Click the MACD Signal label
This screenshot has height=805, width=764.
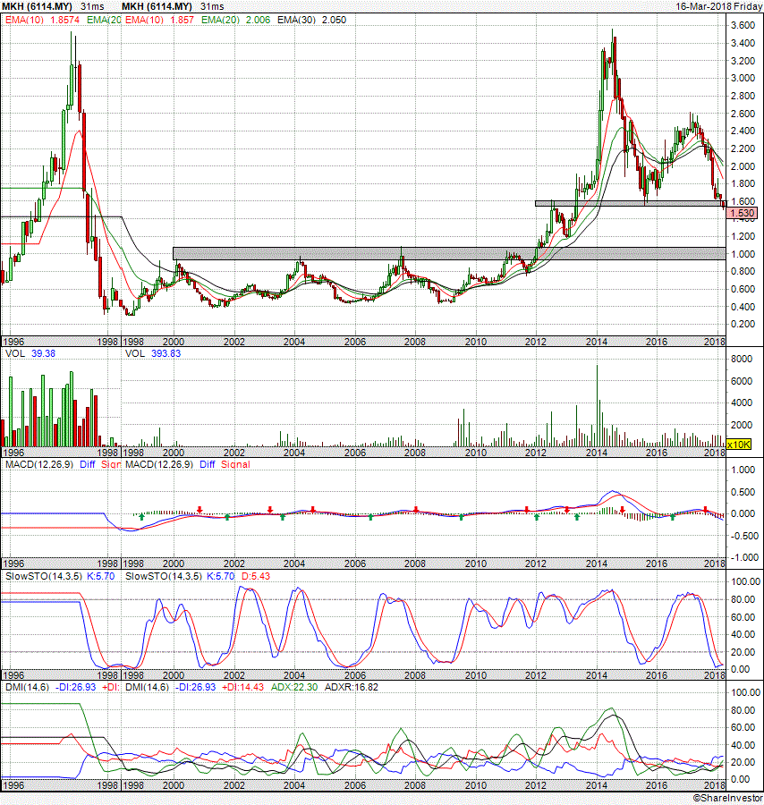point(234,464)
